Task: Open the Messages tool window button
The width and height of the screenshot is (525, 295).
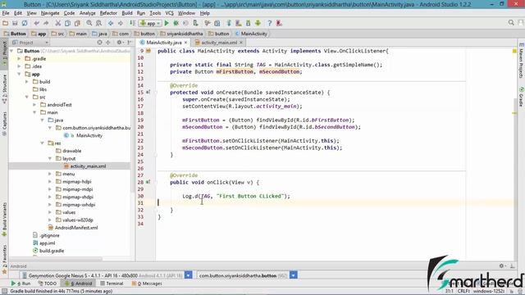Action: [x=147, y=284]
